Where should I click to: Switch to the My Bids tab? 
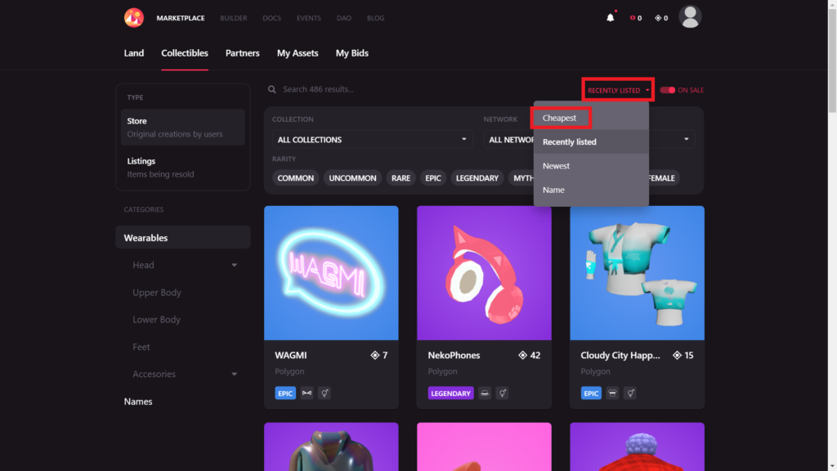point(351,53)
